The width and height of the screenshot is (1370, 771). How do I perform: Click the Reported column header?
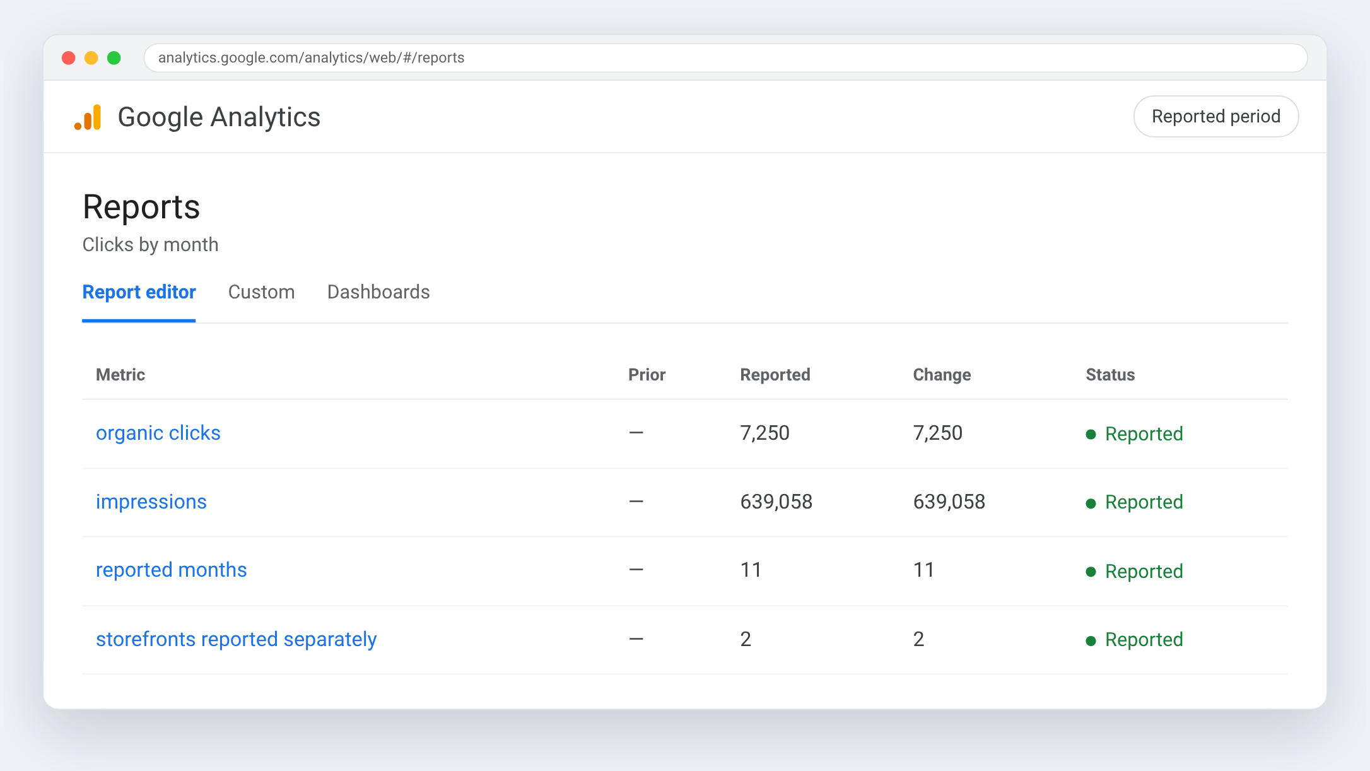tap(775, 375)
